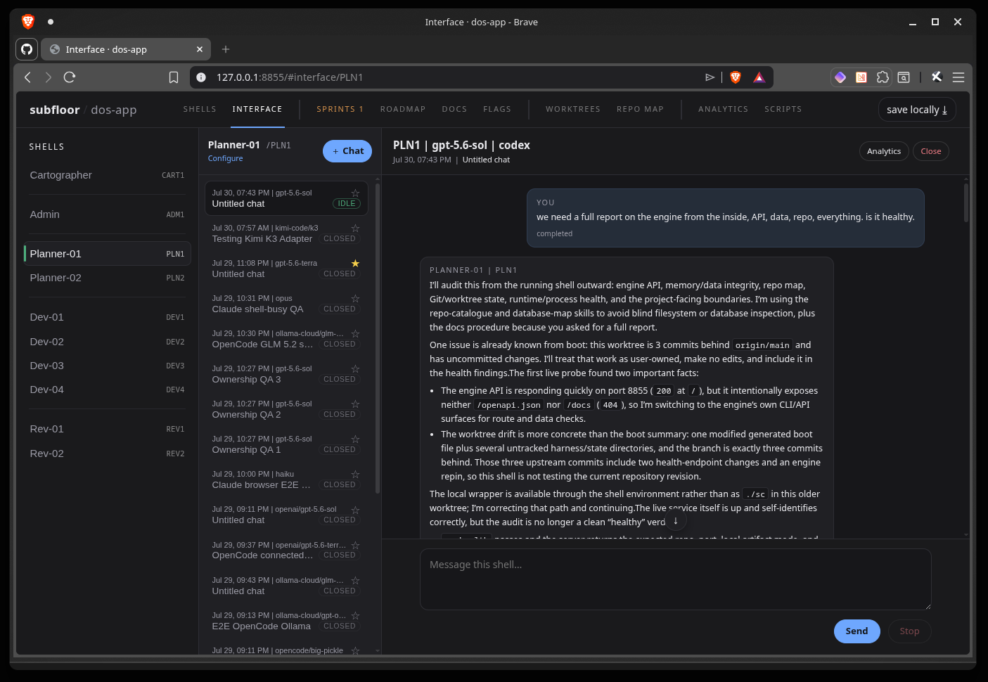Open the SCRIPTS tab
This screenshot has height=682, width=988.
(783, 109)
